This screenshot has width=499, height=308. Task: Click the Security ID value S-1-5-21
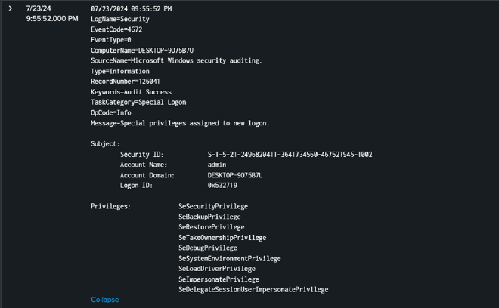(x=290, y=154)
